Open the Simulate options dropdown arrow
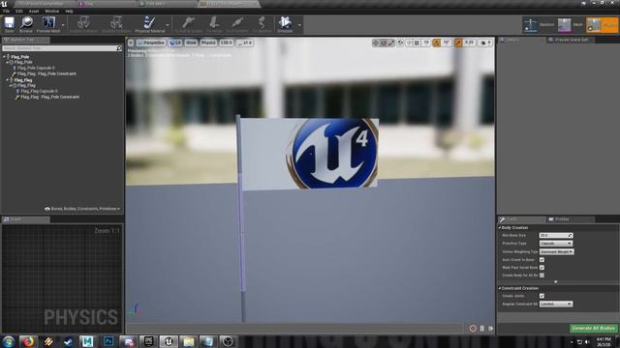 [x=299, y=25]
